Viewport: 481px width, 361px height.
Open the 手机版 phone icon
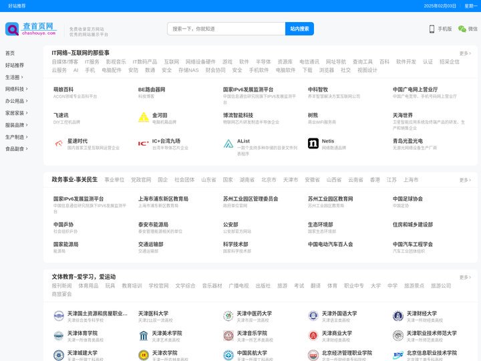432,29
